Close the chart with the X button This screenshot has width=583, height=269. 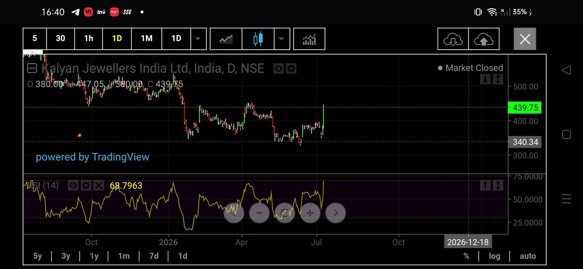click(525, 39)
